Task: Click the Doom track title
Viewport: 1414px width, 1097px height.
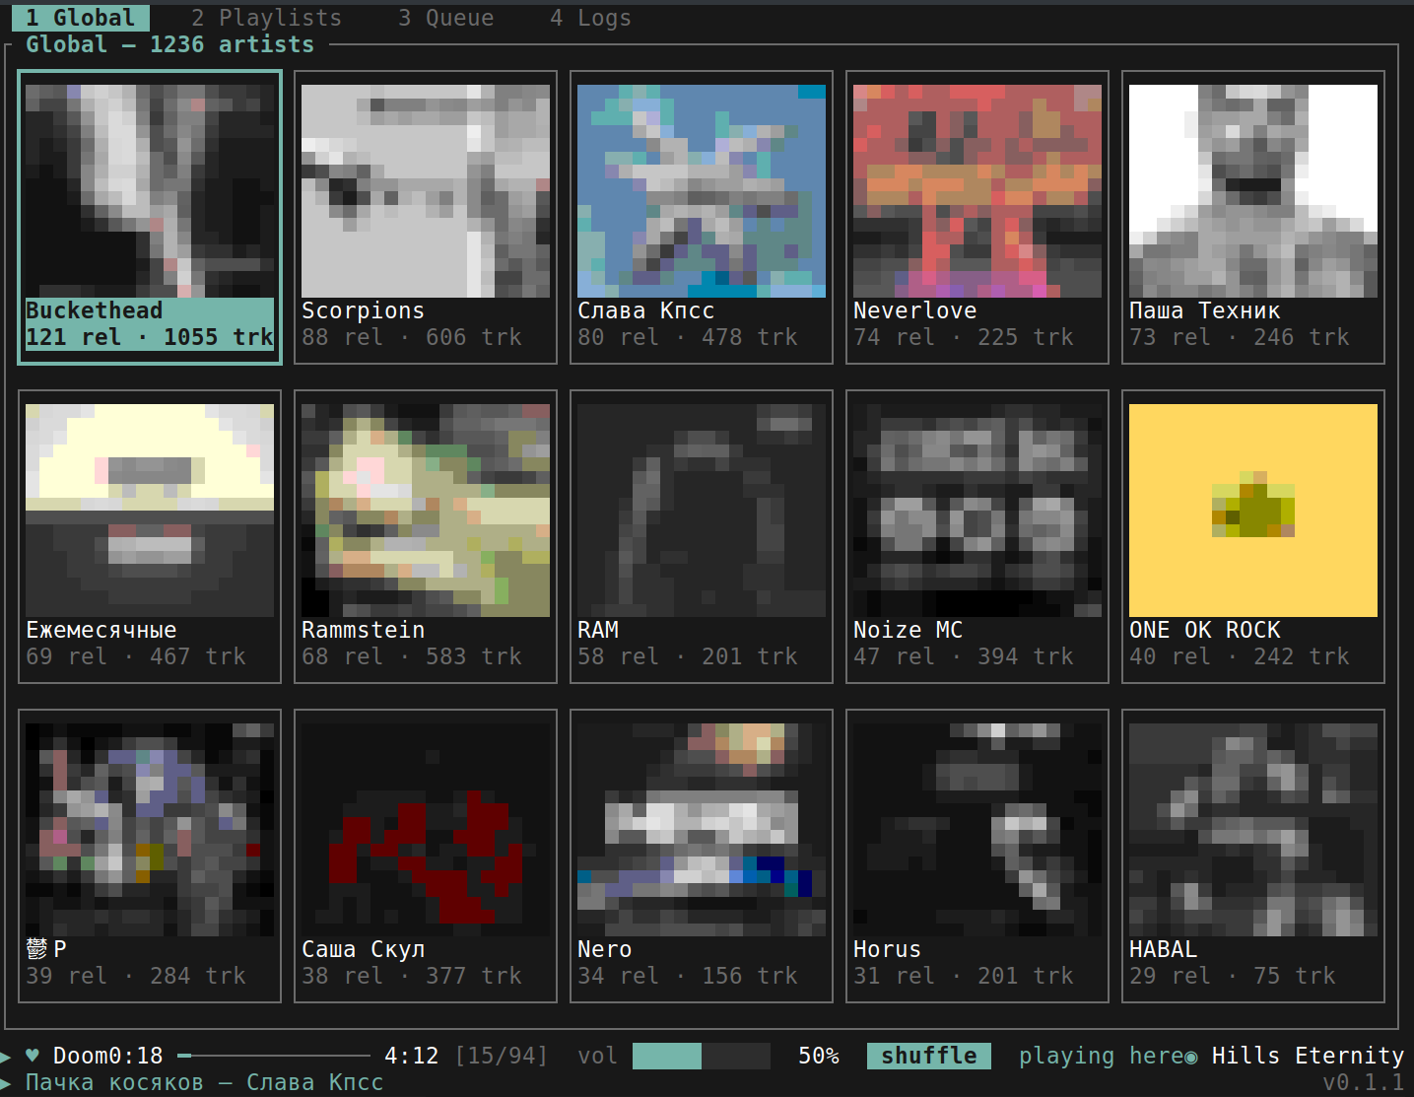Action: 81,1056
